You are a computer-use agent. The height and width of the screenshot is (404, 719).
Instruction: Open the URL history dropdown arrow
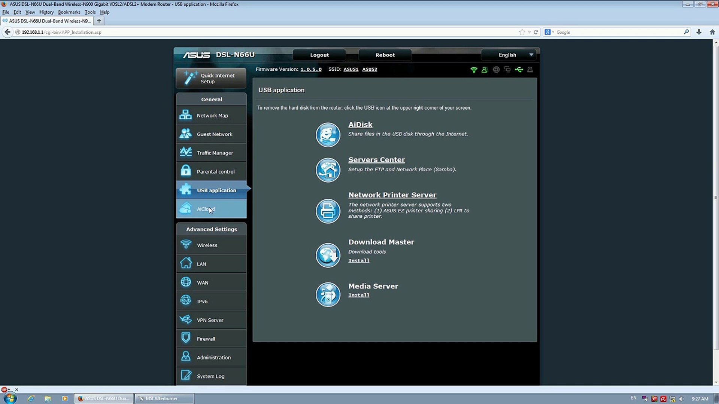pyautogui.click(x=530, y=32)
